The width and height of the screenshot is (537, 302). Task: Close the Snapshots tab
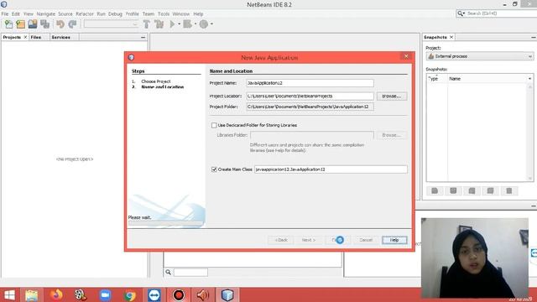451,37
